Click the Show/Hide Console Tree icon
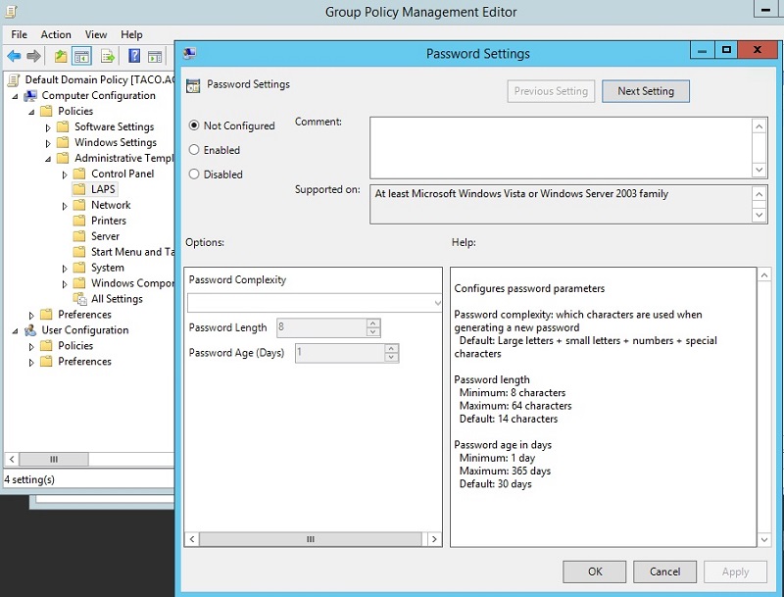 (x=81, y=56)
